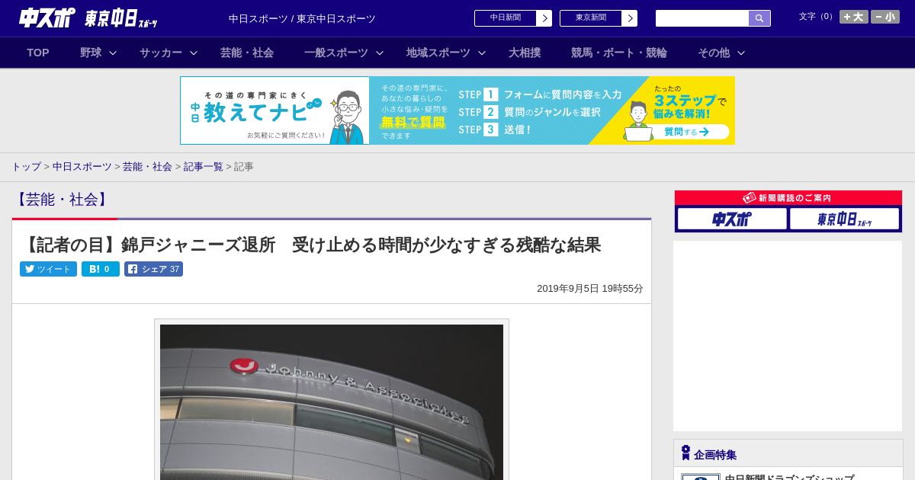Go to TOP menu item
This screenshot has width=915, height=480.
coord(38,53)
